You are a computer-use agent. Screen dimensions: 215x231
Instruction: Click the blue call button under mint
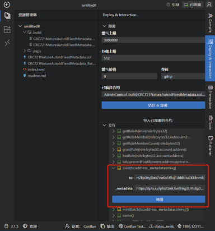click(158, 199)
